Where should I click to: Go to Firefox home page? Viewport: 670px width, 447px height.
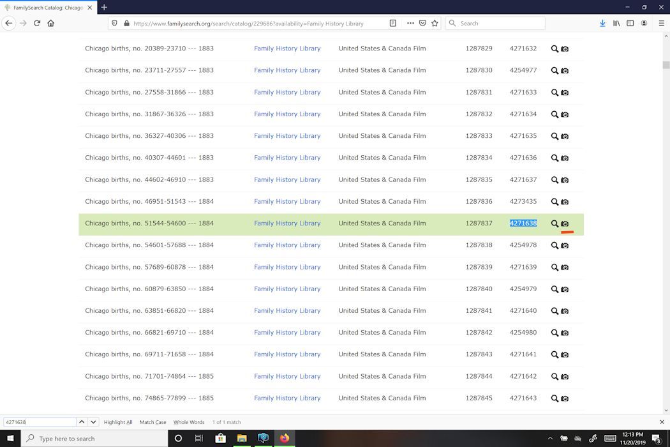click(51, 23)
